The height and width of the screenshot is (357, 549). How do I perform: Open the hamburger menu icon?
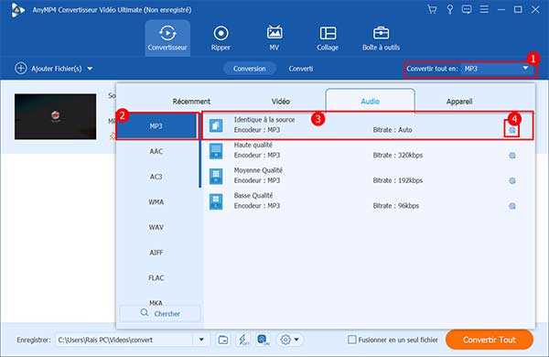[x=484, y=9]
